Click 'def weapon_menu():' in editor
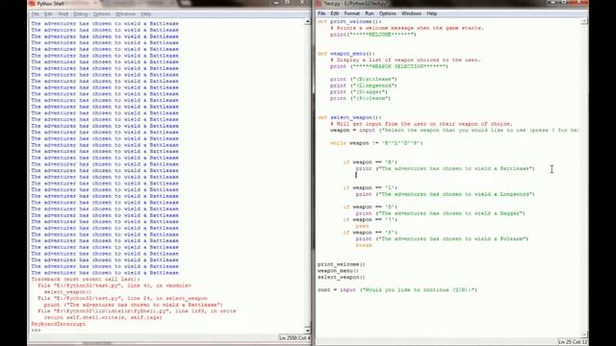Screen dimensions: 616x346 click(x=346, y=54)
